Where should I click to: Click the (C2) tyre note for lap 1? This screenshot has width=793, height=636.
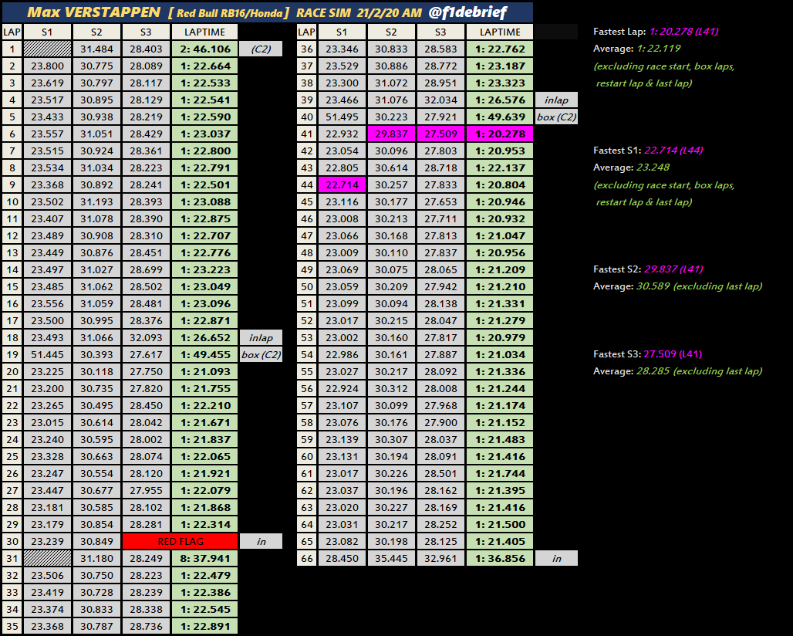pos(261,49)
